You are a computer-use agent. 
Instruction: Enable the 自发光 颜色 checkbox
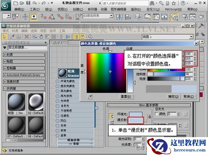(x=156, y=114)
